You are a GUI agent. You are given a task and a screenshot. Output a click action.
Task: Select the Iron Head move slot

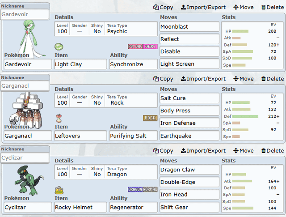point(189,195)
